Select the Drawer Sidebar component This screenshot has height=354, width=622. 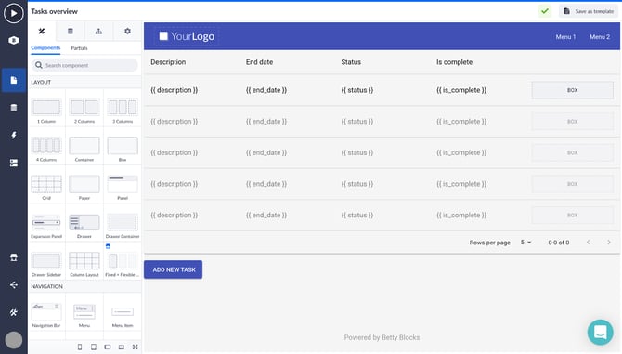46,264
